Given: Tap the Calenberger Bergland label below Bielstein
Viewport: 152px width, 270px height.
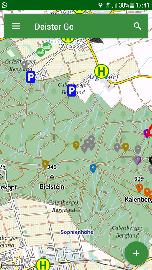Looking at the screenshot, I should coord(64,206).
